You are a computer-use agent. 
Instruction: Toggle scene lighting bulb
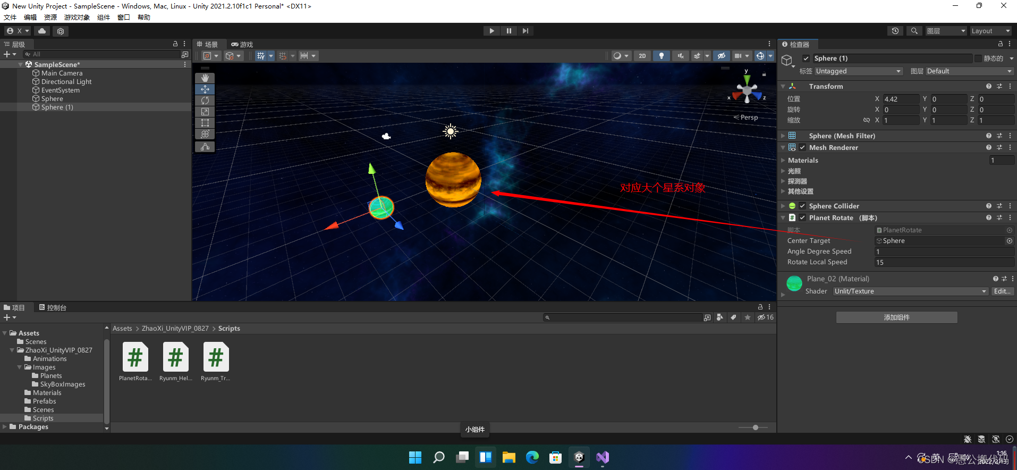[x=662, y=56]
